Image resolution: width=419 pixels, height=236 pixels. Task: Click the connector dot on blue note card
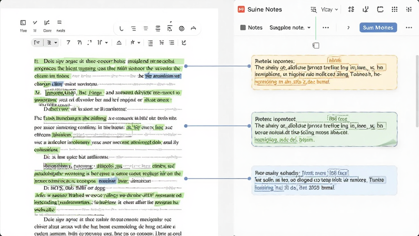click(x=249, y=179)
